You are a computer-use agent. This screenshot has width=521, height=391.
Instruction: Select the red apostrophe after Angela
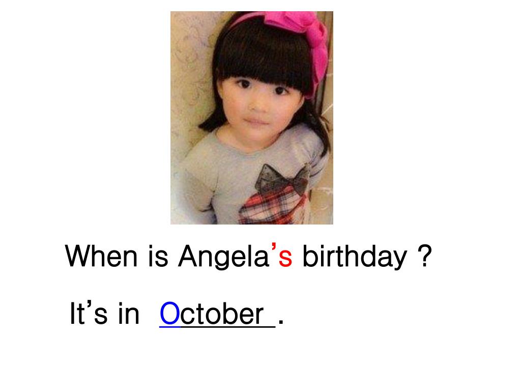click(274, 248)
